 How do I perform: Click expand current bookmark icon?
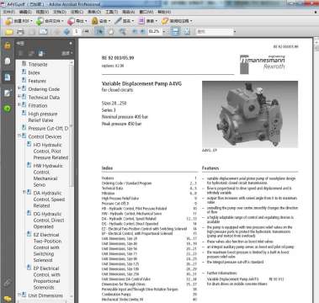point(41,53)
